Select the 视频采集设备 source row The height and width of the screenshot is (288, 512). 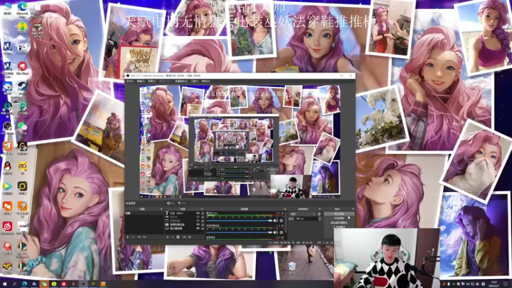click(x=185, y=225)
